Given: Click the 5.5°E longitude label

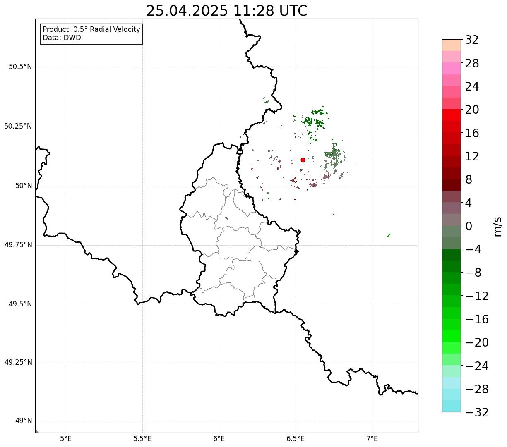Looking at the screenshot, I should [142, 438].
